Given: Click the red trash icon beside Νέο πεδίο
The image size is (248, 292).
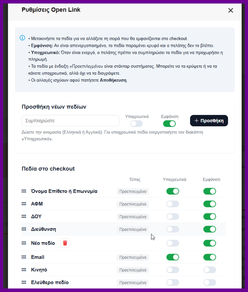Looking at the screenshot, I should click(65, 243).
